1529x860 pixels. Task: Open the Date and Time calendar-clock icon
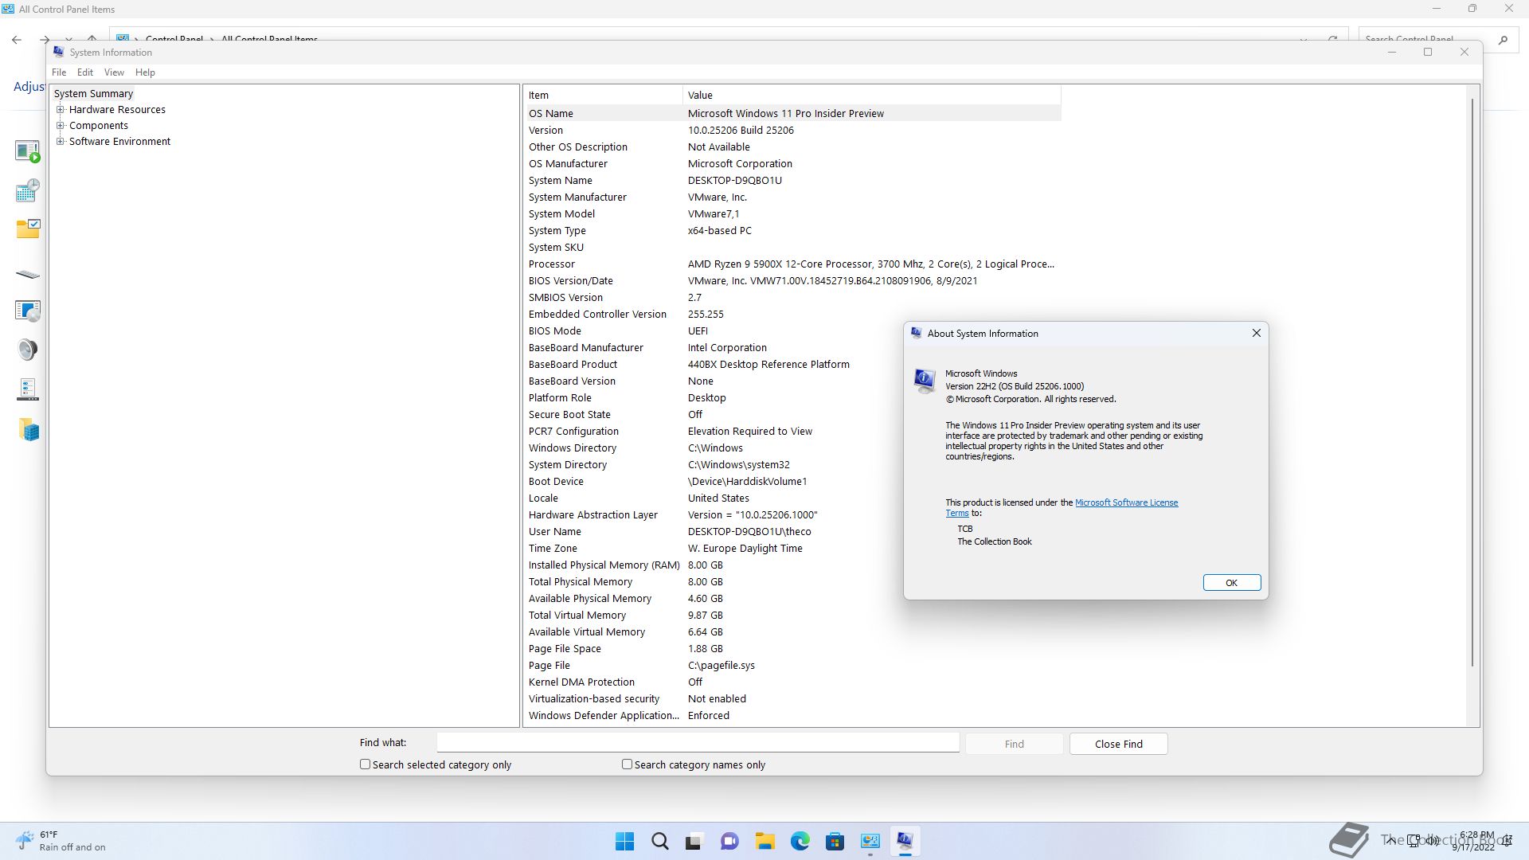coord(28,190)
